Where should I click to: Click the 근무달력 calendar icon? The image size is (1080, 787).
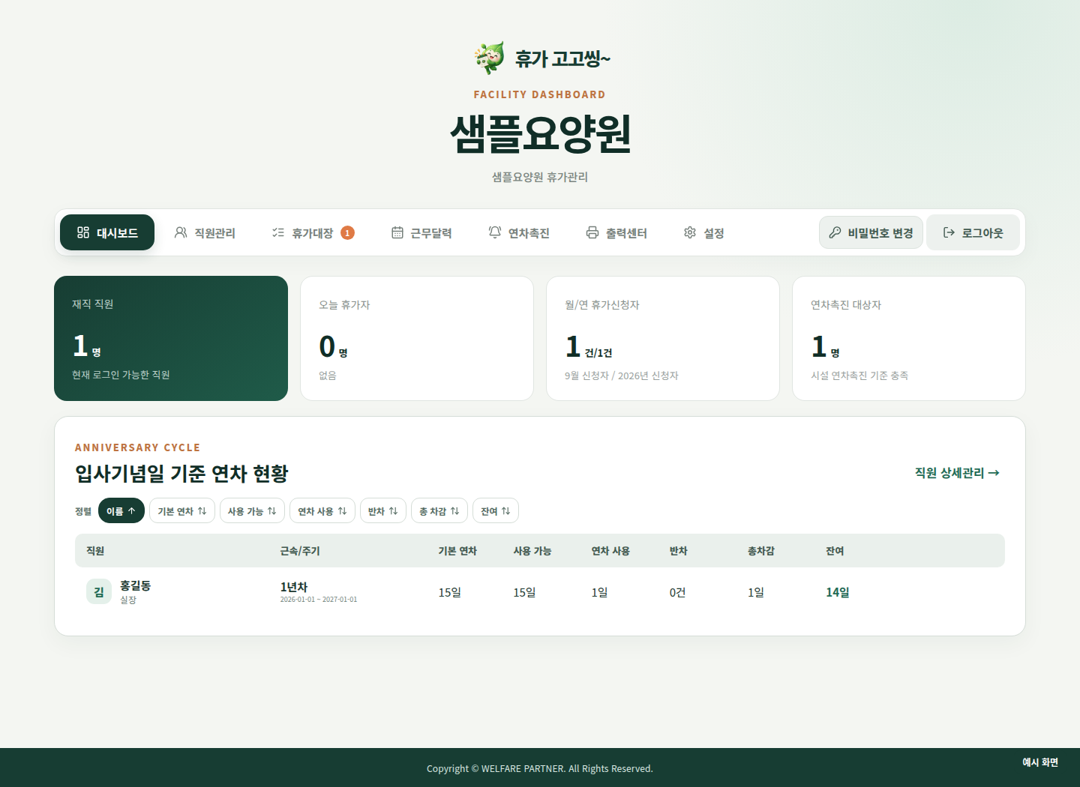click(x=397, y=232)
